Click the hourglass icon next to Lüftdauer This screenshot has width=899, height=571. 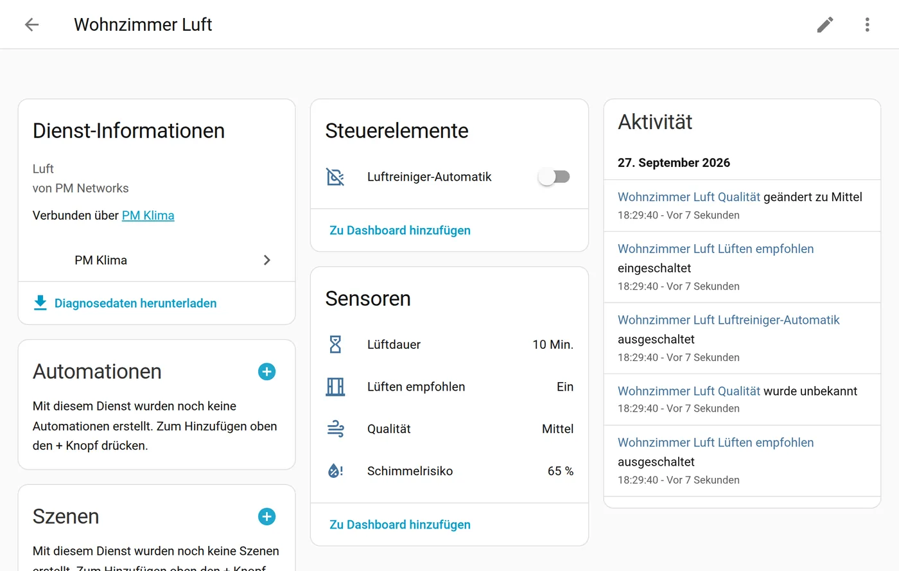coord(335,344)
